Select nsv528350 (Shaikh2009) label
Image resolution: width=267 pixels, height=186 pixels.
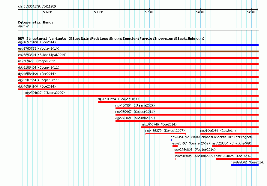pos(232,143)
